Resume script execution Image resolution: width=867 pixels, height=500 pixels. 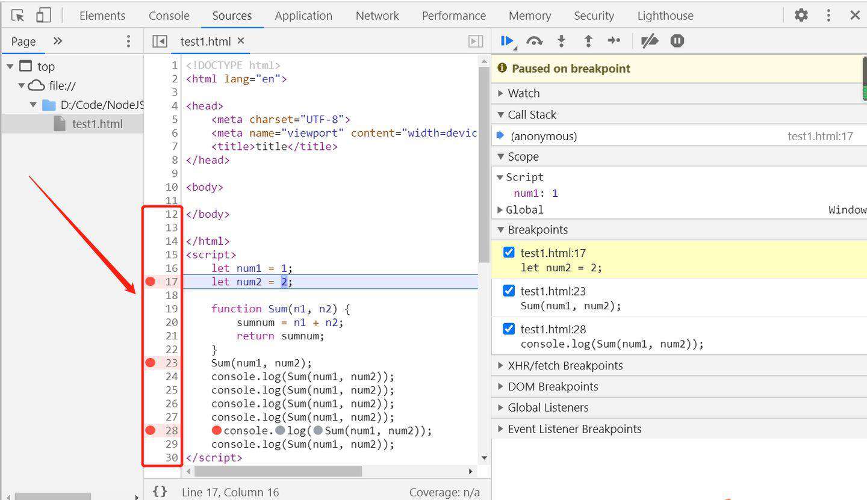pos(508,41)
